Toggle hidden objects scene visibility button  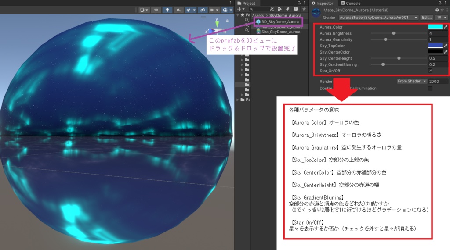(203, 10)
